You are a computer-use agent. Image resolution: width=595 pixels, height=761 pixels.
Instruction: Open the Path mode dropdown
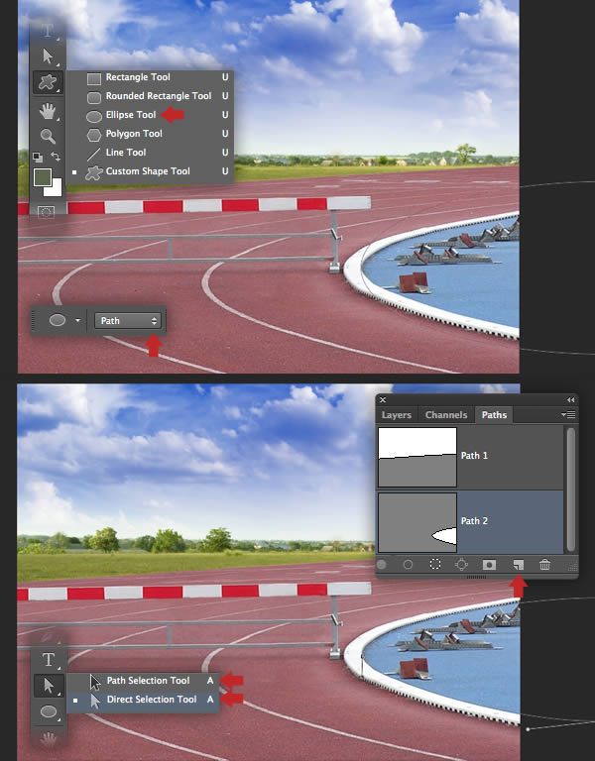(128, 320)
